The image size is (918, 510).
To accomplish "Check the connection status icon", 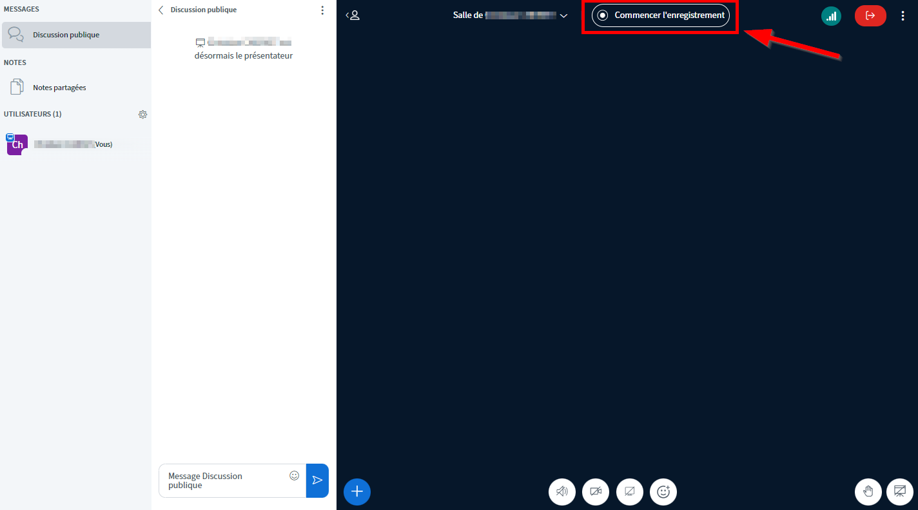I will pos(831,16).
